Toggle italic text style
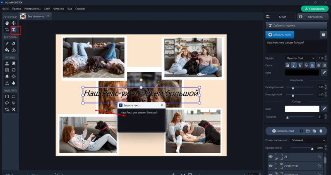Viewport: 331px width, 175px height. 294,65
